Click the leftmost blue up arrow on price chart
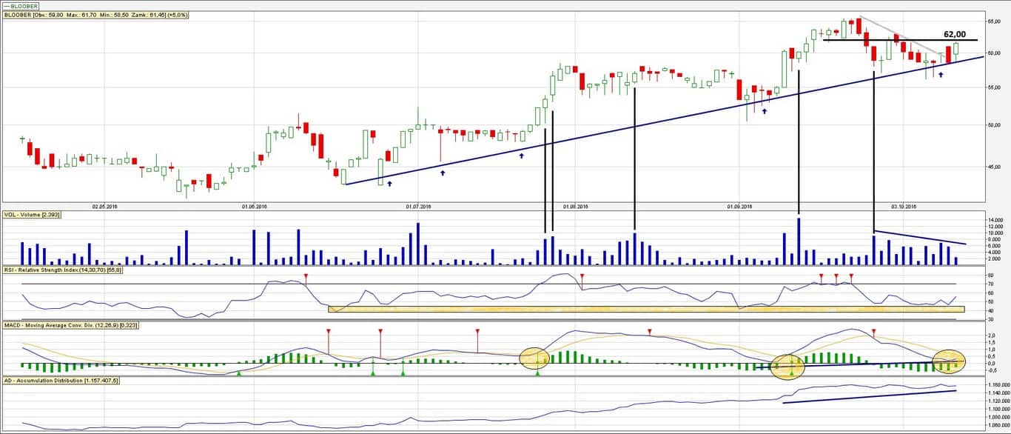1011x434 pixels. pyautogui.click(x=389, y=183)
